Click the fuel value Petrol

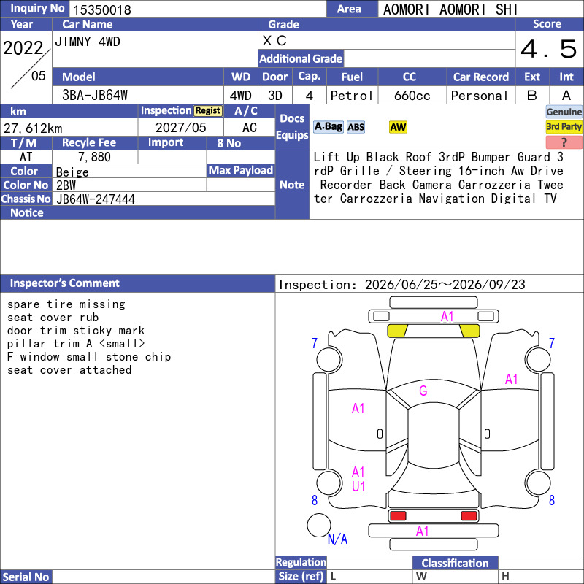(x=352, y=96)
